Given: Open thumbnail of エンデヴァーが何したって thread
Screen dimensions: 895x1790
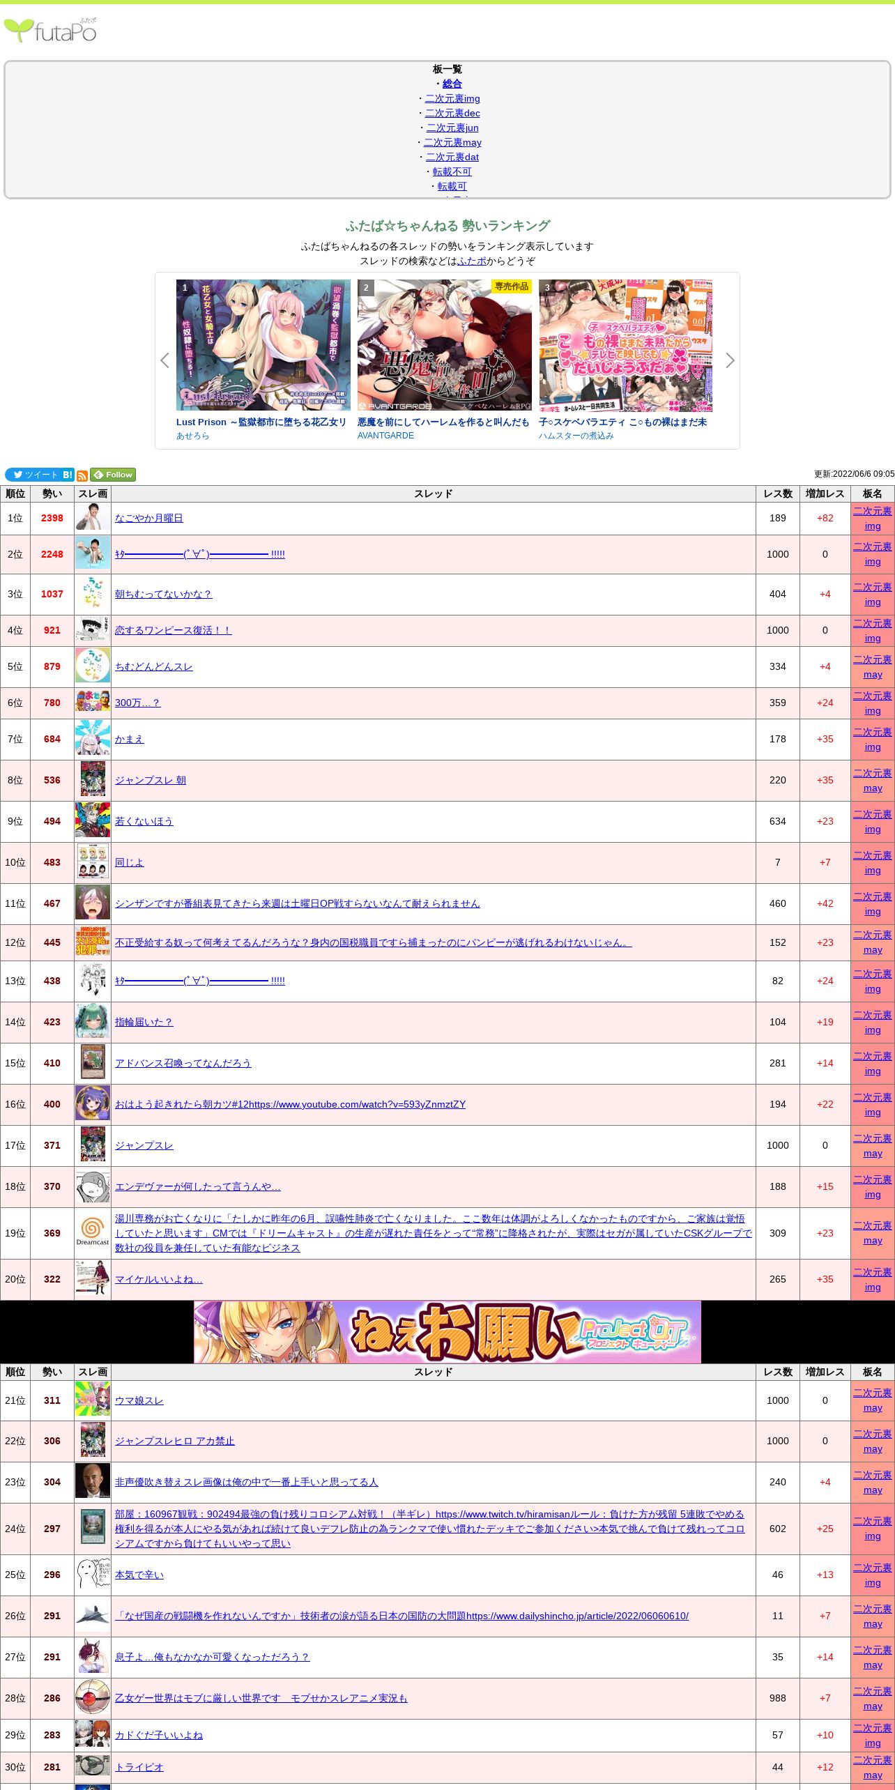Looking at the screenshot, I should (x=93, y=1186).
